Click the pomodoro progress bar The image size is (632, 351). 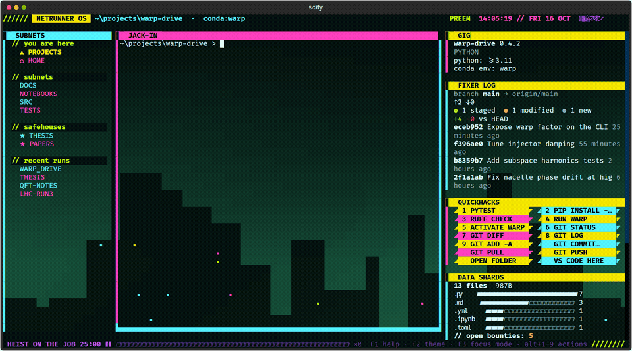pyautogui.click(x=232, y=344)
